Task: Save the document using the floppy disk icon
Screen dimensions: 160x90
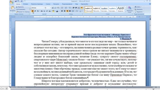Action: tap(15, 1)
